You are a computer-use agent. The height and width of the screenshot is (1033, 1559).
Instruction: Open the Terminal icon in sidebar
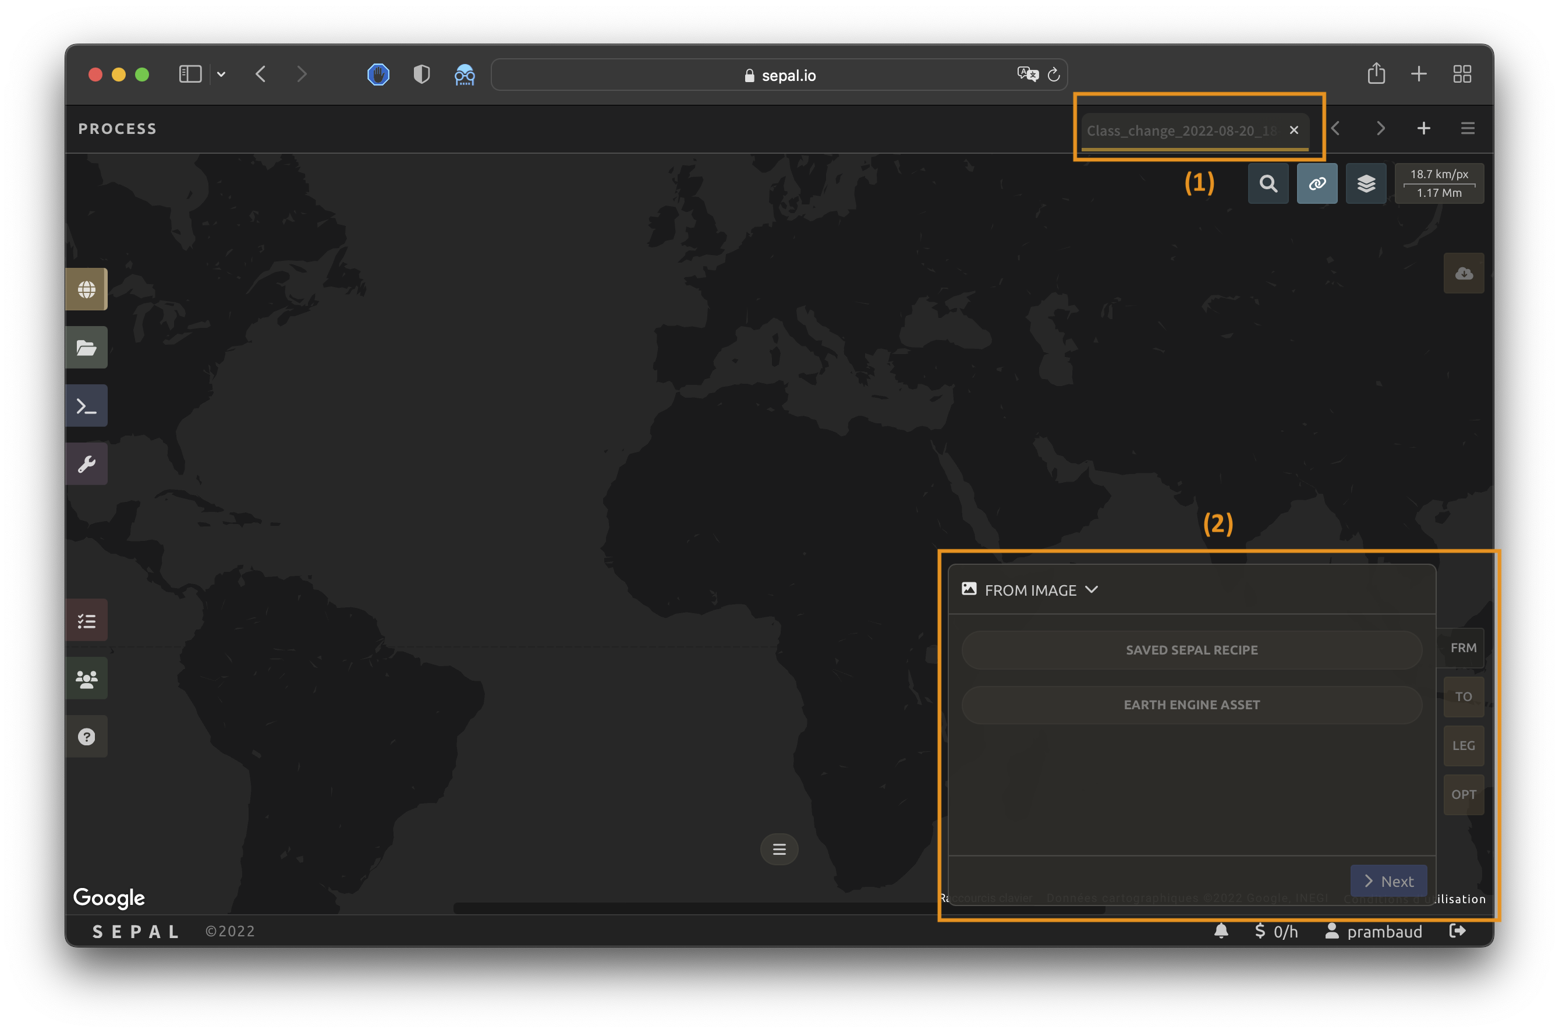coord(86,406)
